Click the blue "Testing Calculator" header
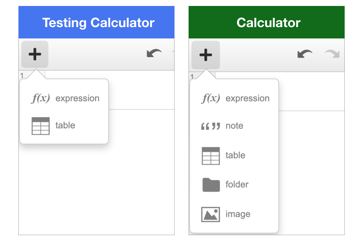Screen dimensions: 362x241 pyautogui.click(x=96, y=22)
